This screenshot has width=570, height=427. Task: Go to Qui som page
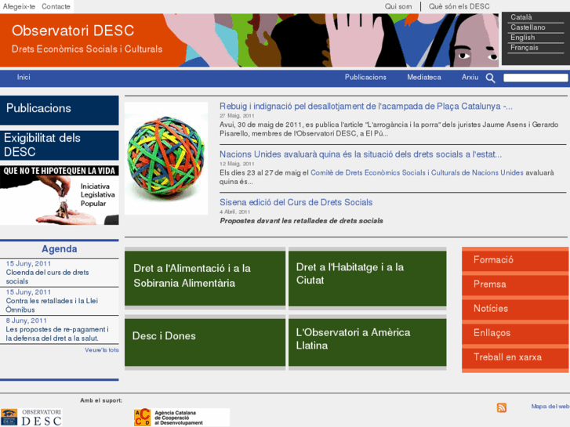point(398,6)
